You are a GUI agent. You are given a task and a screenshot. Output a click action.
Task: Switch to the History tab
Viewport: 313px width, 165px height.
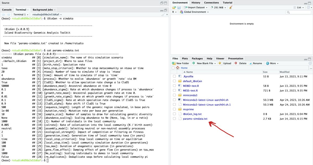click(x=196, y=3)
